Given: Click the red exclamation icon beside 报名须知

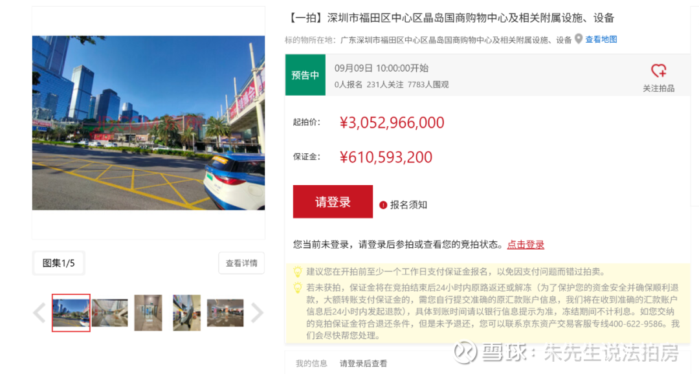Looking at the screenshot, I should point(383,205).
